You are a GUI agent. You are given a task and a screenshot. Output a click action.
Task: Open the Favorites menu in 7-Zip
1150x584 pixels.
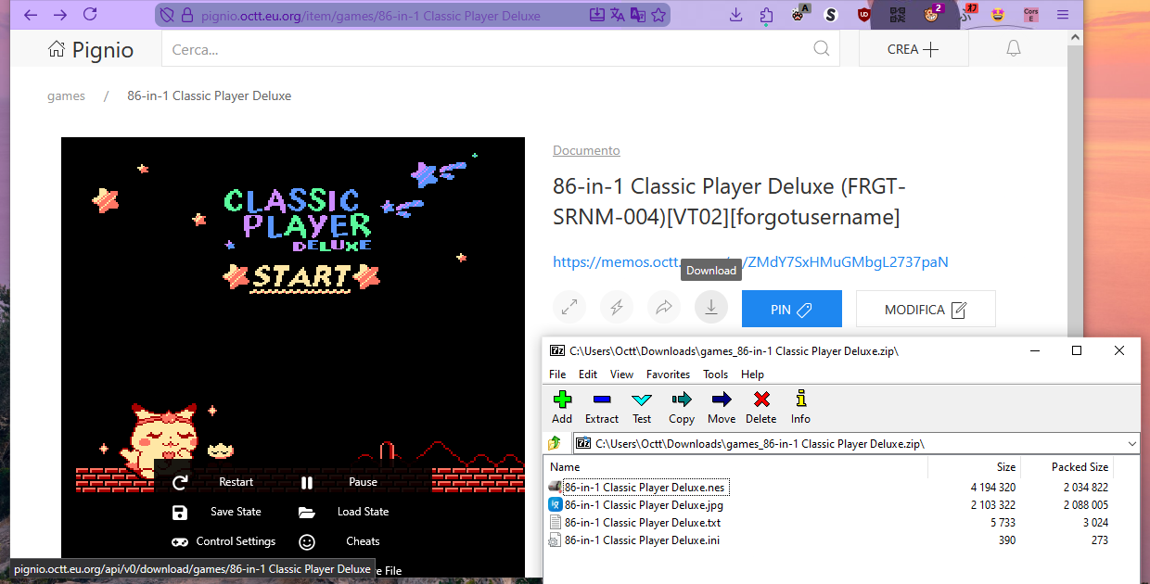click(668, 374)
